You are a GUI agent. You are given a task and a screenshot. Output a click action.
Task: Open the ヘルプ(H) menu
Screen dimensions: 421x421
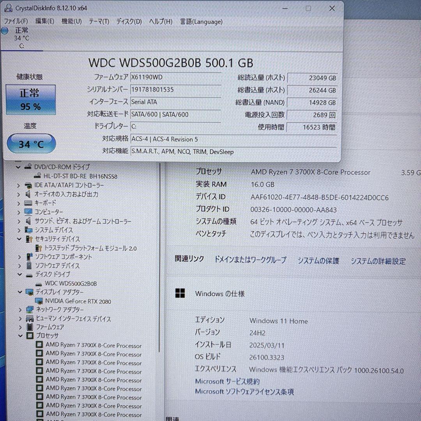click(161, 21)
